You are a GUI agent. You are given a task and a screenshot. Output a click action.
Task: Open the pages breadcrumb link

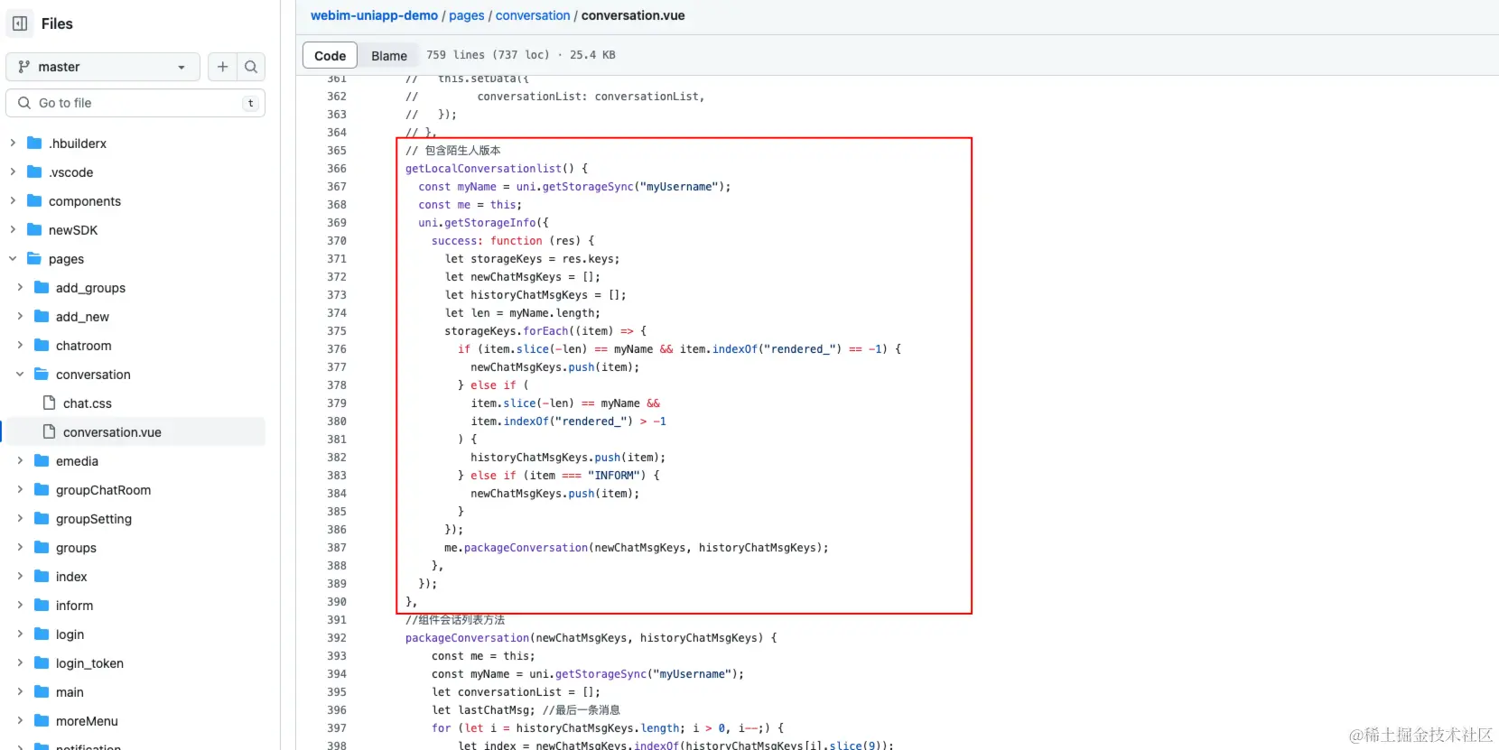click(x=466, y=15)
